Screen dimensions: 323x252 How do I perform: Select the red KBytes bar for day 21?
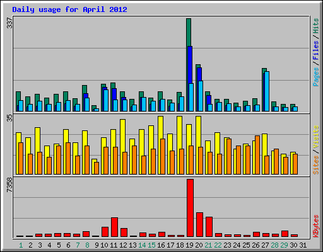click(x=209, y=227)
